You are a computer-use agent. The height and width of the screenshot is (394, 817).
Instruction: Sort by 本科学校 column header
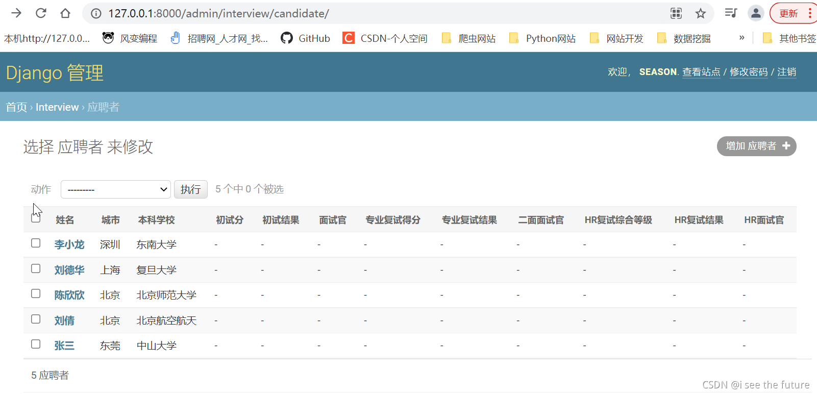point(157,220)
